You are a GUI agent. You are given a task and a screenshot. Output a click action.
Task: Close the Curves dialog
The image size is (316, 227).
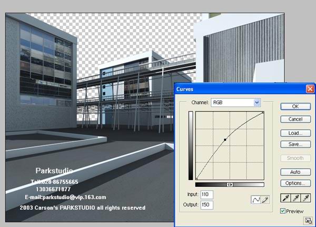click(x=310, y=89)
